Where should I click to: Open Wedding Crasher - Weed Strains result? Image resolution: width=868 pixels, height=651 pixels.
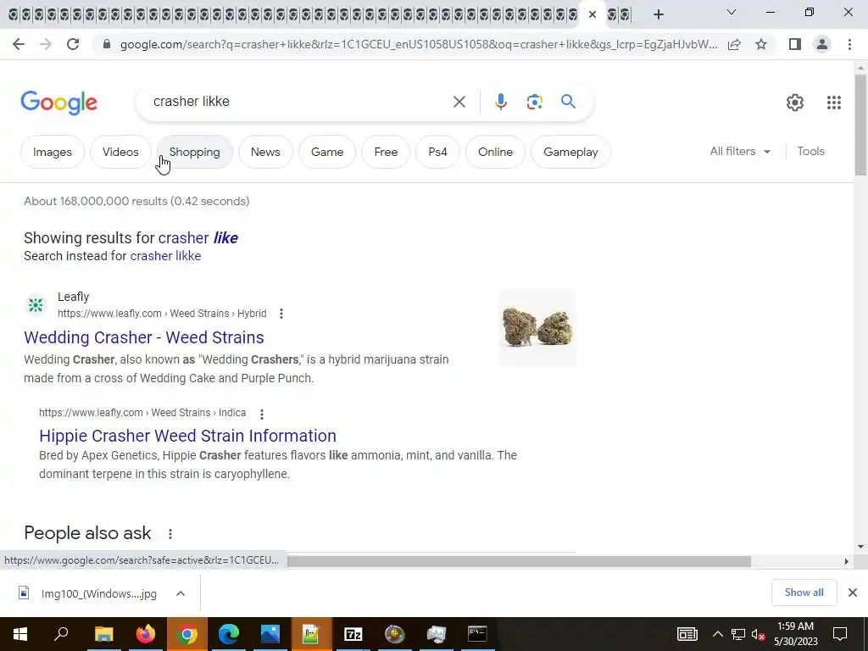coord(144,337)
